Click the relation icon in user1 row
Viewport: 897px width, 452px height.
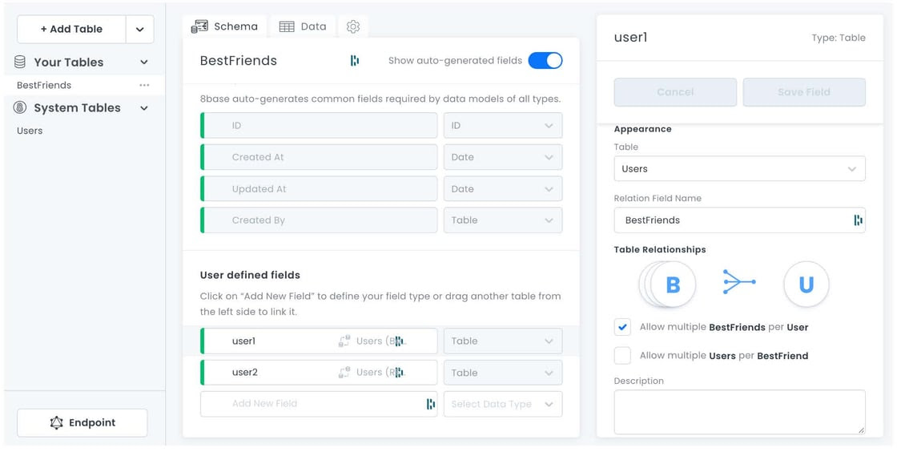tap(344, 341)
